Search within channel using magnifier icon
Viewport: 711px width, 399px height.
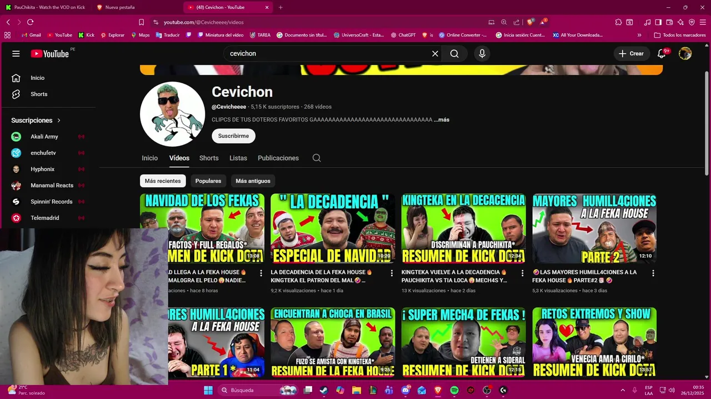[317, 158]
